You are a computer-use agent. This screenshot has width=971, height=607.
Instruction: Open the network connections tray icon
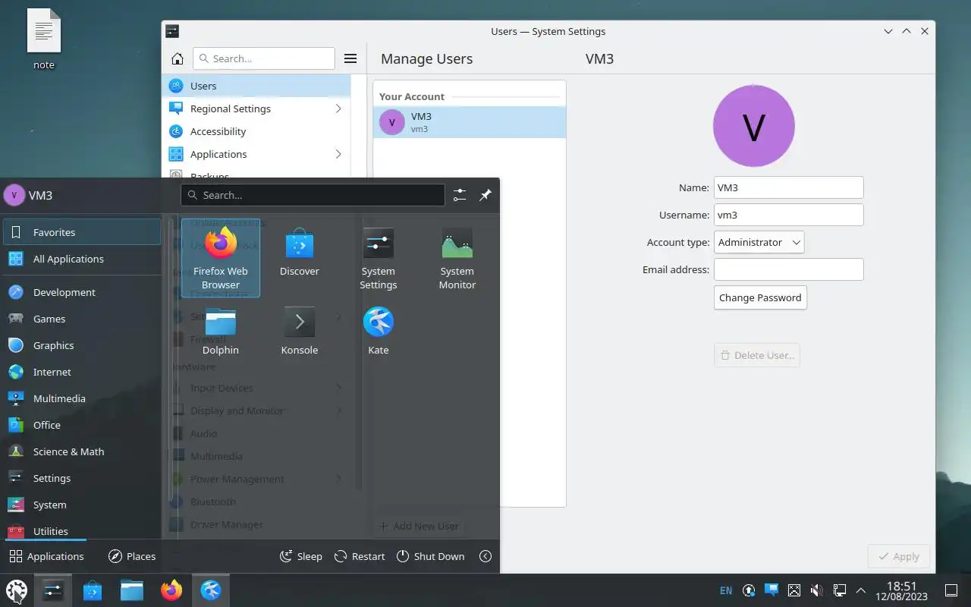click(840, 590)
